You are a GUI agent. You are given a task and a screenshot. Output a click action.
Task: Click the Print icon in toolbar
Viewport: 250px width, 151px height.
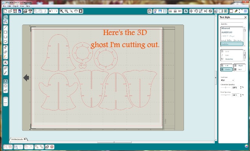point(25,11)
